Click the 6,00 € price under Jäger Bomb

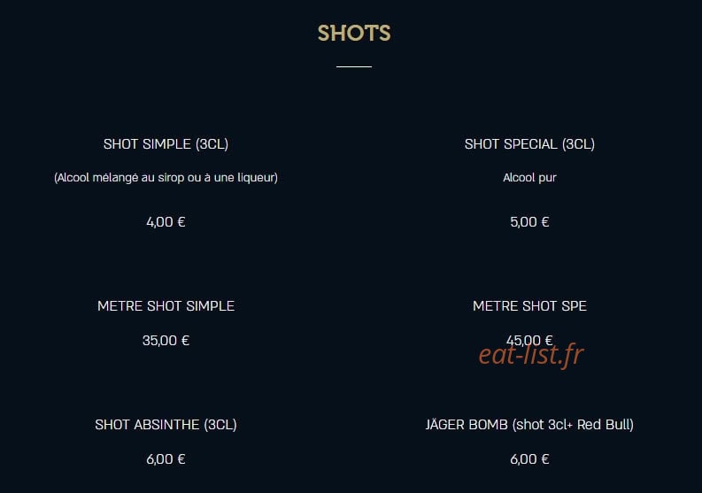pyautogui.click(x=529, y=459)
